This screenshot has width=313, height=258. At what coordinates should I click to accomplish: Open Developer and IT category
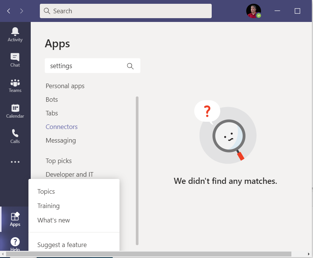pyautogui.click(x=69, y=174)
